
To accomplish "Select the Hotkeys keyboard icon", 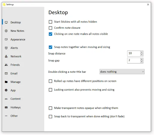I will click(6, 107).
